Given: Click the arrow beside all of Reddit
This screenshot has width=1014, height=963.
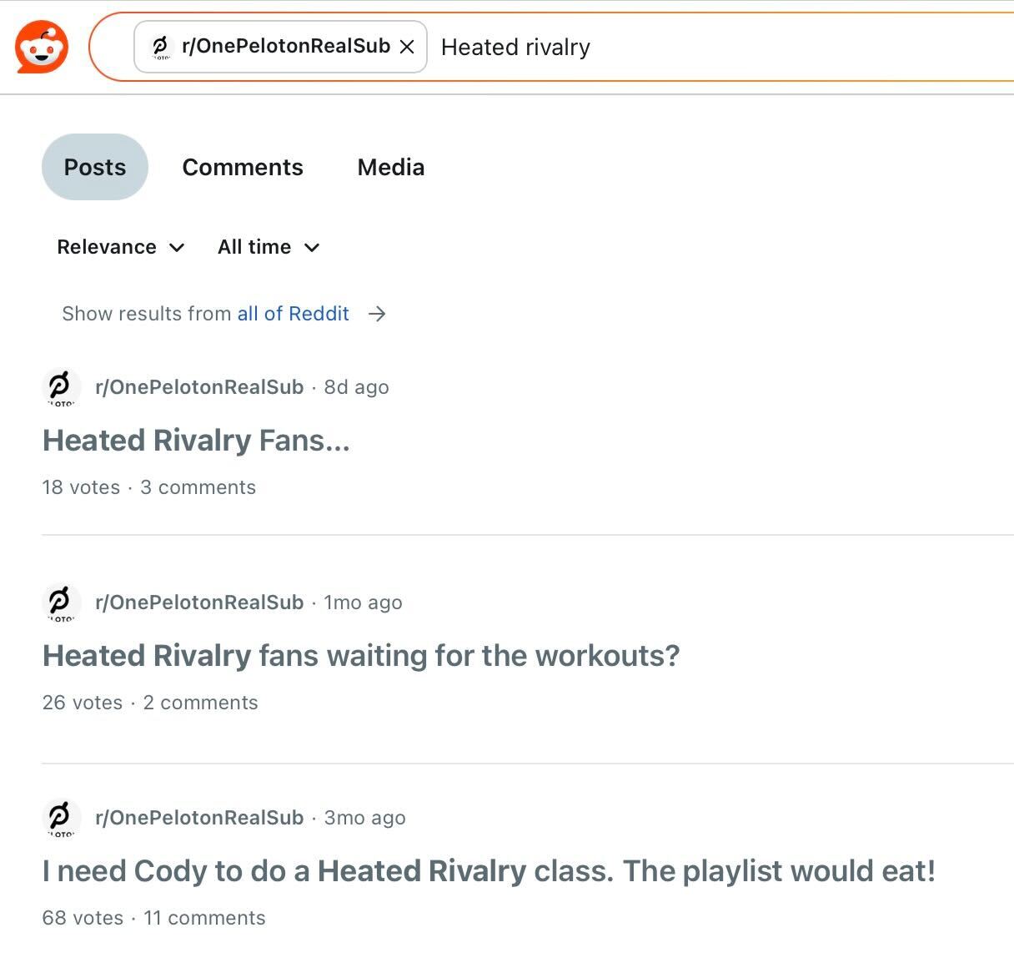Looking at the screenshot, I should tap(378, 314).
